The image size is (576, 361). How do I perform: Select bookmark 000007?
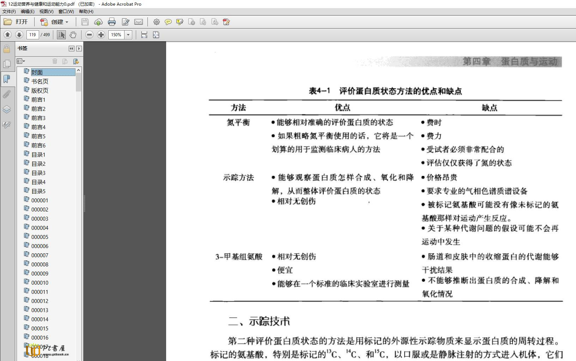(x=40, y=255)
